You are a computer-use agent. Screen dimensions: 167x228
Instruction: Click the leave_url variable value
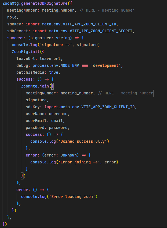click(x=50, y=59)
